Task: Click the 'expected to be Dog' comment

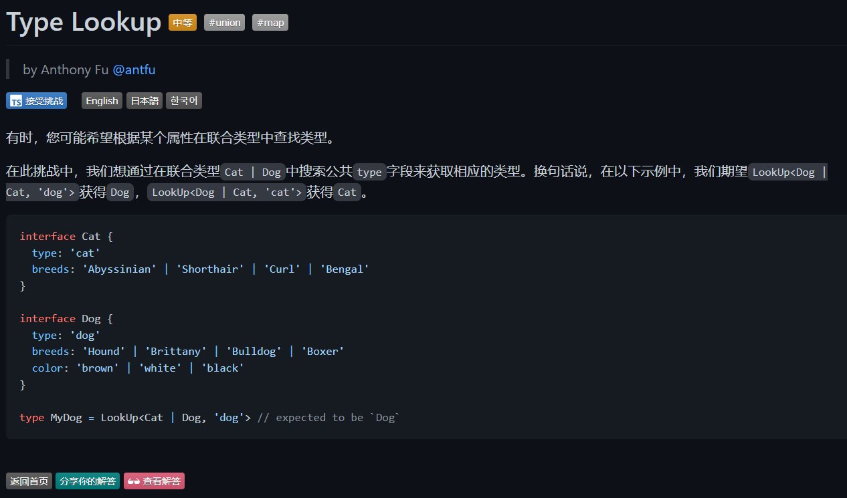Action: click(x=328, y=417)
